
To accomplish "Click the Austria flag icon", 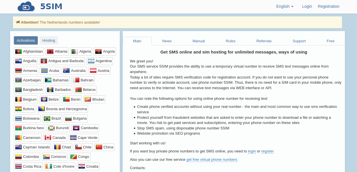I will click(x=93, y=70).
